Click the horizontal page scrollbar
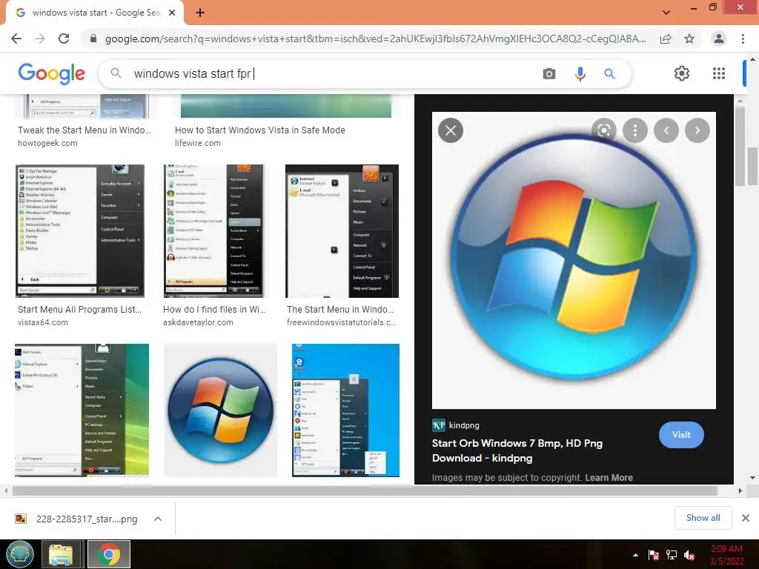The height and width of the screenshot is (569, 759). pos(364,490)
